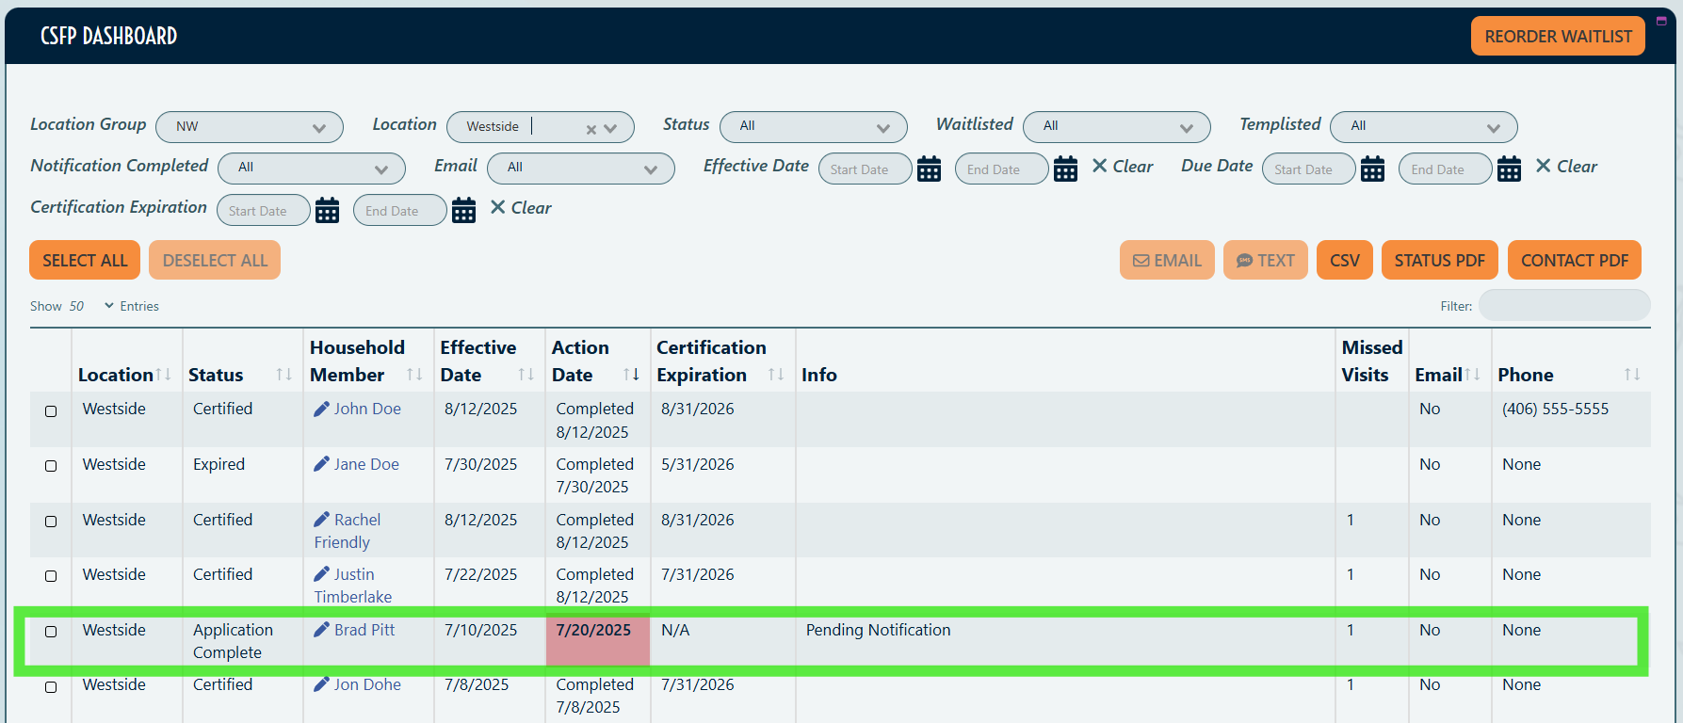This screenshot has height=723, width=1683.
Task: Open Effective Date end calendar icon
Action: [1065, 169]
